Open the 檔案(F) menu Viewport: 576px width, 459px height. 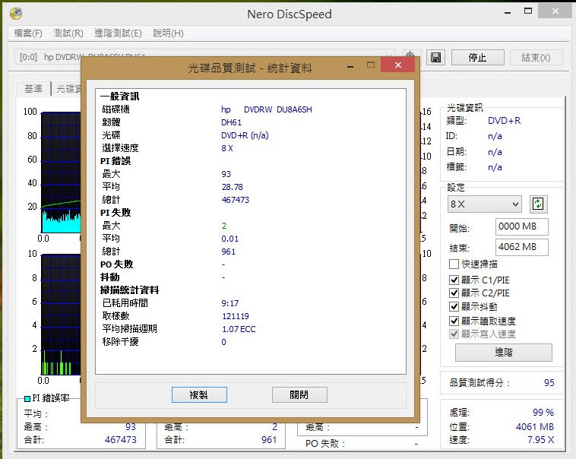28,33
